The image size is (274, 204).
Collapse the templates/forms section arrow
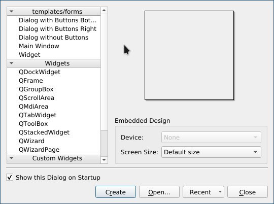[x=11, y=12]
